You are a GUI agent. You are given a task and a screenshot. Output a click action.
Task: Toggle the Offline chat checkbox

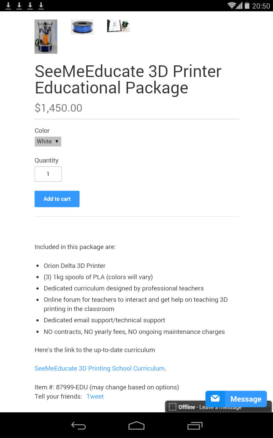(x=173, y=407)
